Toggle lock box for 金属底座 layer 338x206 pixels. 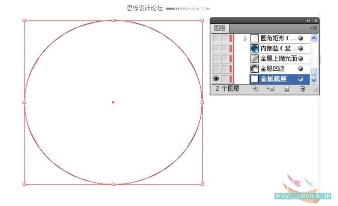tap(225, 79)
